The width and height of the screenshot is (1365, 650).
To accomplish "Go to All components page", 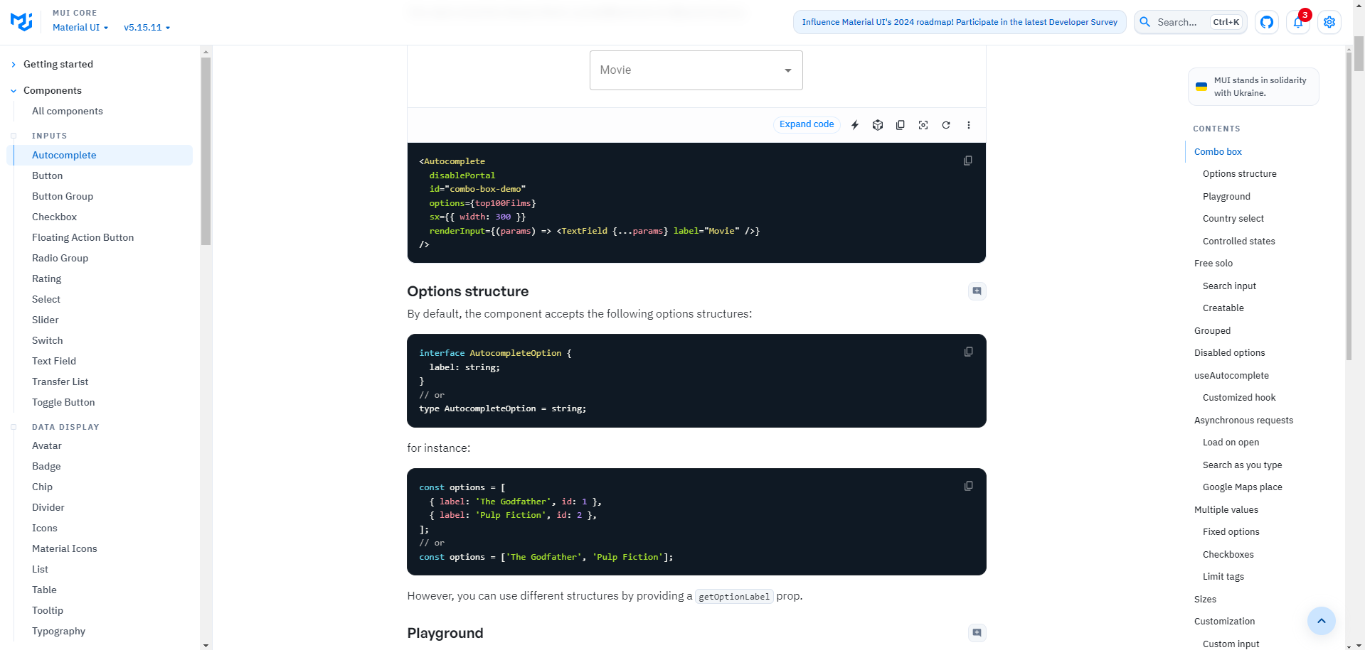I will 68,111.
